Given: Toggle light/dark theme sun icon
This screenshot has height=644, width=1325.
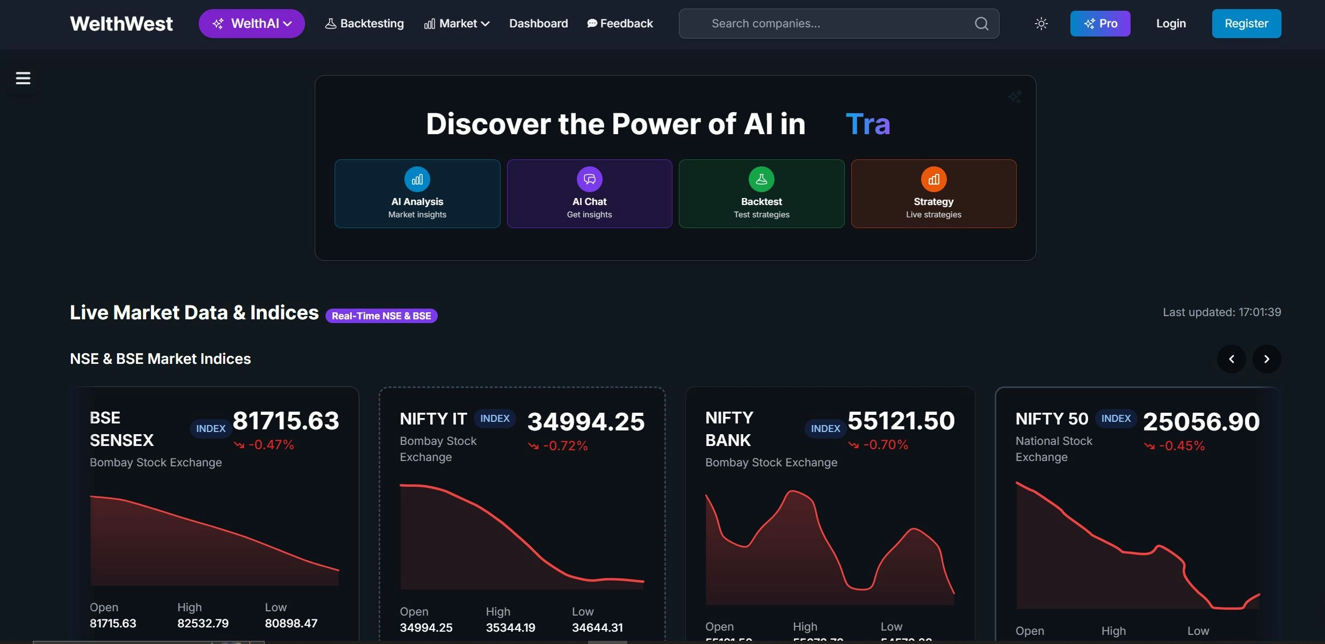Looking at the screenshot, I should point(1041,24).
